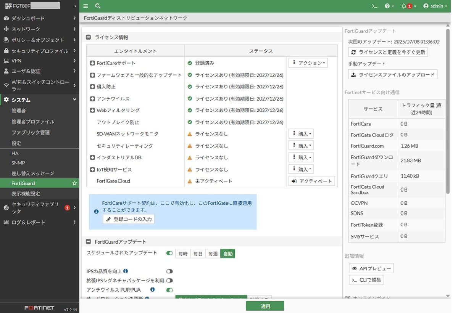Viewport: 458px width, 313px height.
Task: Select 毎日 update schedule
Action: 198,254
